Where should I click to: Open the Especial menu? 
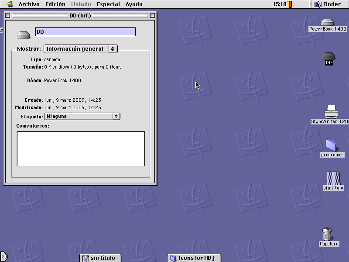click(x=108, y=4)
